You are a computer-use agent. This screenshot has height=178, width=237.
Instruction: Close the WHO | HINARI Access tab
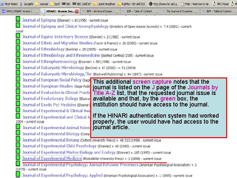pyautogui.click(x=37, y=11)
